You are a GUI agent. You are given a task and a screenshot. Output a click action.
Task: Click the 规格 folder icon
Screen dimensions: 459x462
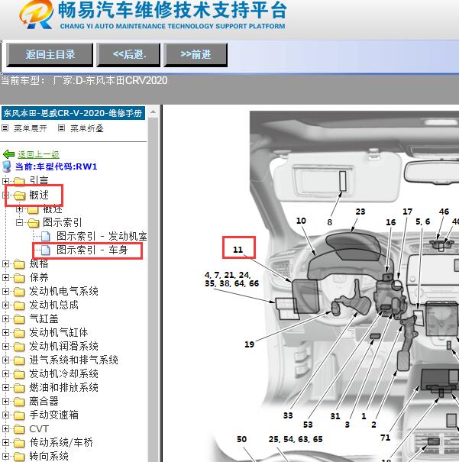click(19, 264)
